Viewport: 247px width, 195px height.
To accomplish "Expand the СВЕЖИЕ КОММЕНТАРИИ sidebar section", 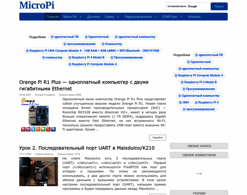I will click(x=199, y=155).
